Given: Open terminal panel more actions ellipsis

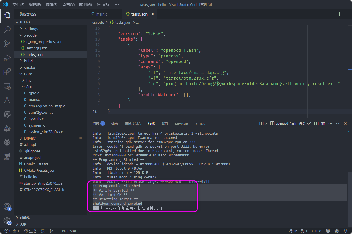Looking at the screenshot, I should click(x=330, y=124).
